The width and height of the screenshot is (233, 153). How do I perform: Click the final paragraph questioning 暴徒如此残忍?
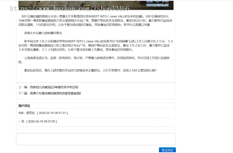(91, 70)
